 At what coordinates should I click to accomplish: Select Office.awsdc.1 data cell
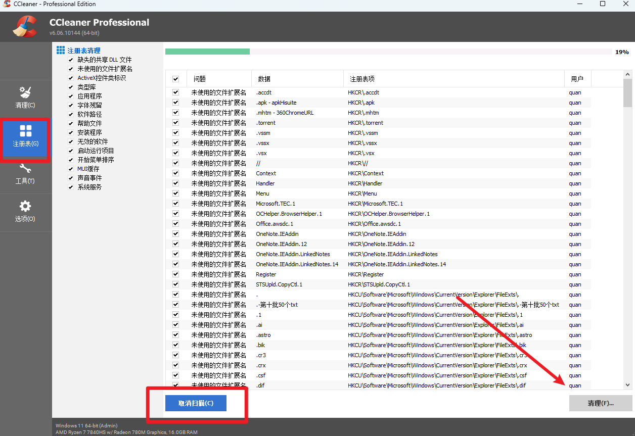275,224
